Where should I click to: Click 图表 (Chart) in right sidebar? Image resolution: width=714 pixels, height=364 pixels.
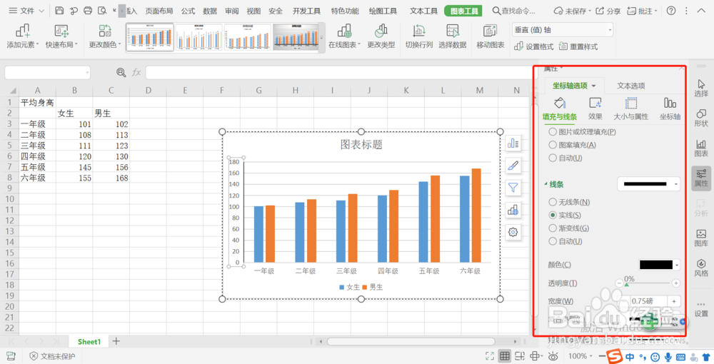701,148
